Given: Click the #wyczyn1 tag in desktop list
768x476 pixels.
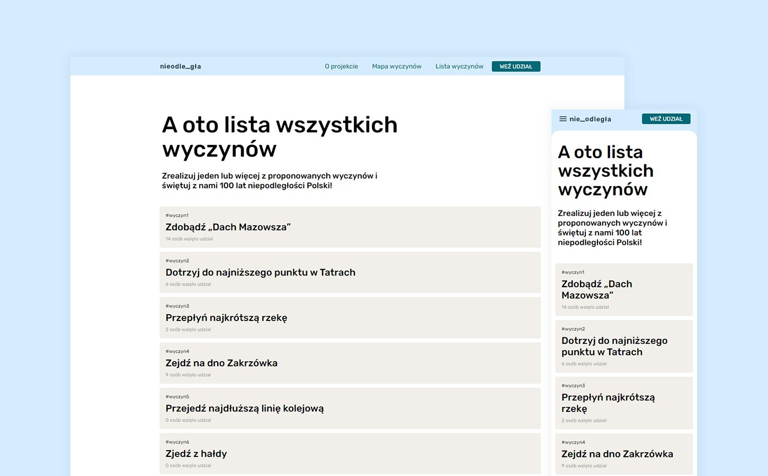Looking at the screenshot, I should click(x=177, y=215).
